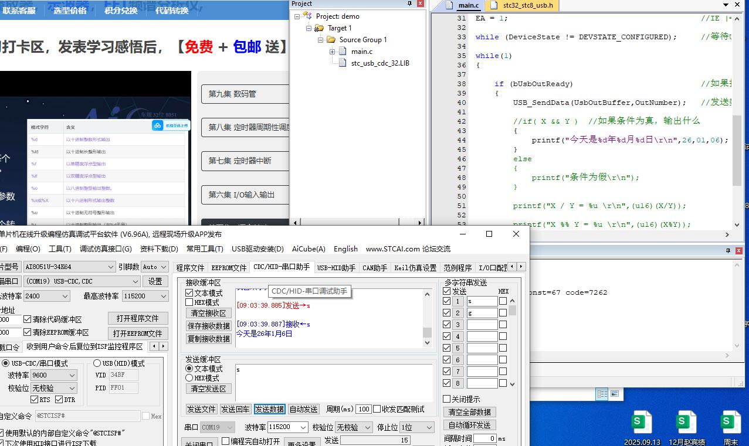Screen dimensions: 749x446
Task: Click the 发送数据 button
Action: pos(269,408)
